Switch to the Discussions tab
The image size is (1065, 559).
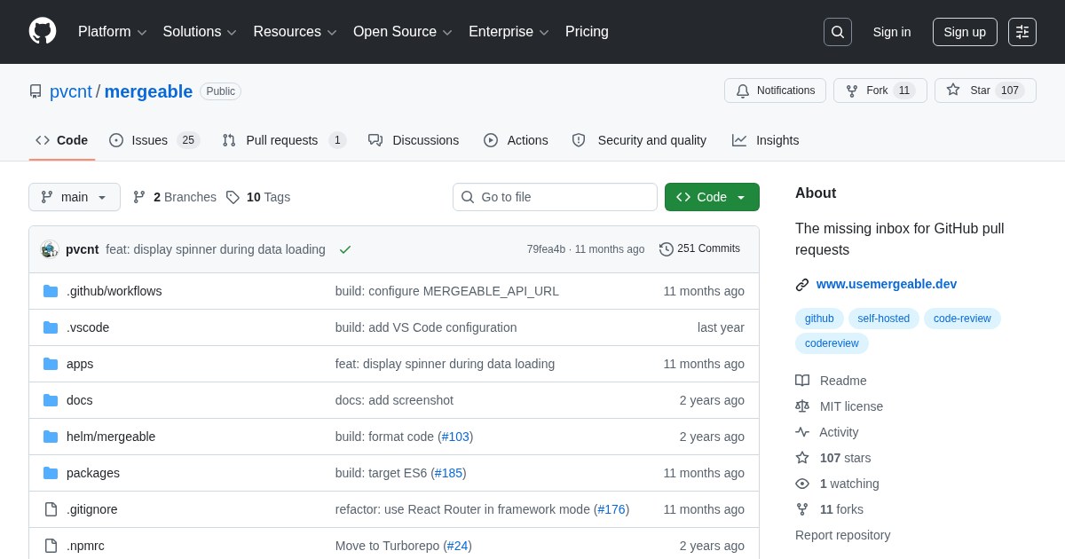click(x=414, y=140)
